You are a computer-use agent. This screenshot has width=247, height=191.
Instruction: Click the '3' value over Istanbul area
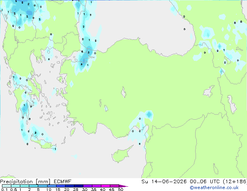(88, 53)
